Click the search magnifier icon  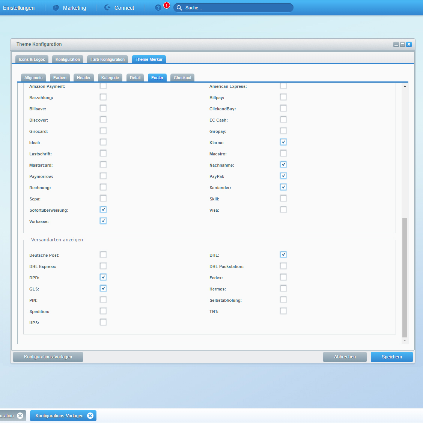[179, 8]
